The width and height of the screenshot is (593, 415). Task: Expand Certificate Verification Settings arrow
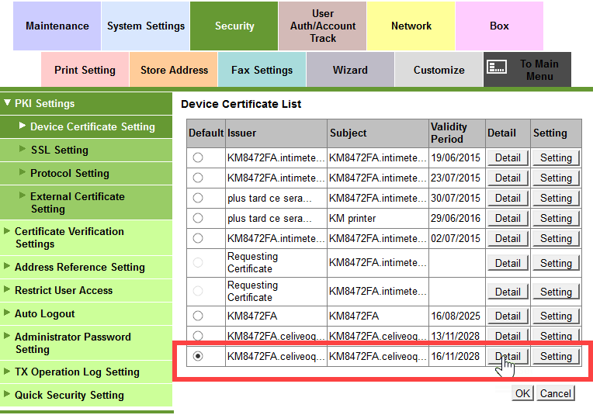tap(7, 231)
